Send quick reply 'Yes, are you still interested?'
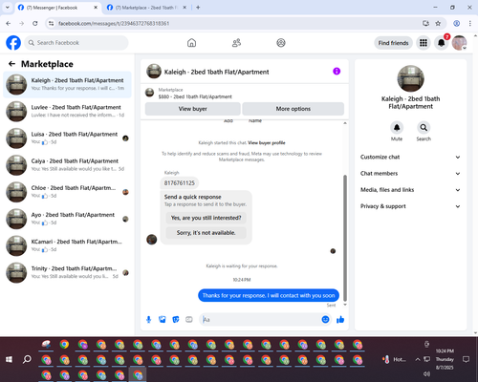 [206, 218]
